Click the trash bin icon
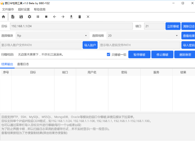The image size is (195, 142). (x=80, y=17)
